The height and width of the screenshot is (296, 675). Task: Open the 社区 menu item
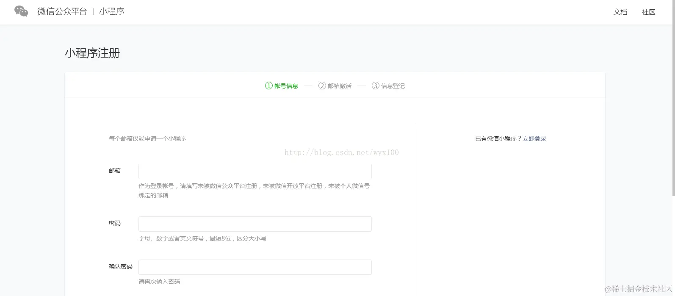coord(648,12)
